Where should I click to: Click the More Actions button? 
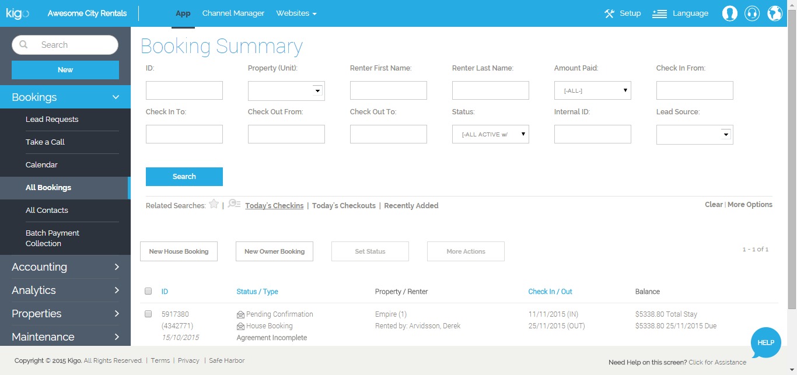[466, 251]
